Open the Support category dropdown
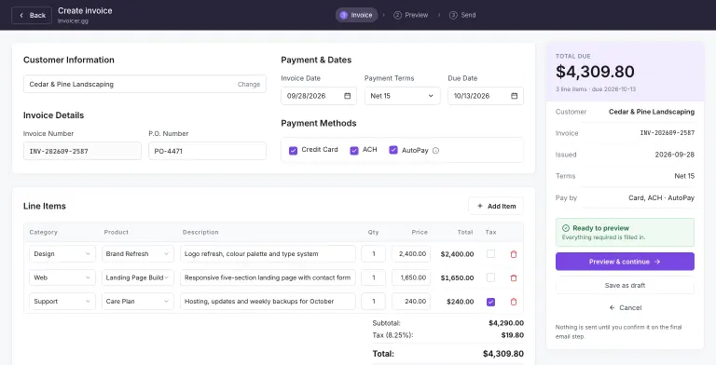Viewport: 716px width, 365px height. 62,301
